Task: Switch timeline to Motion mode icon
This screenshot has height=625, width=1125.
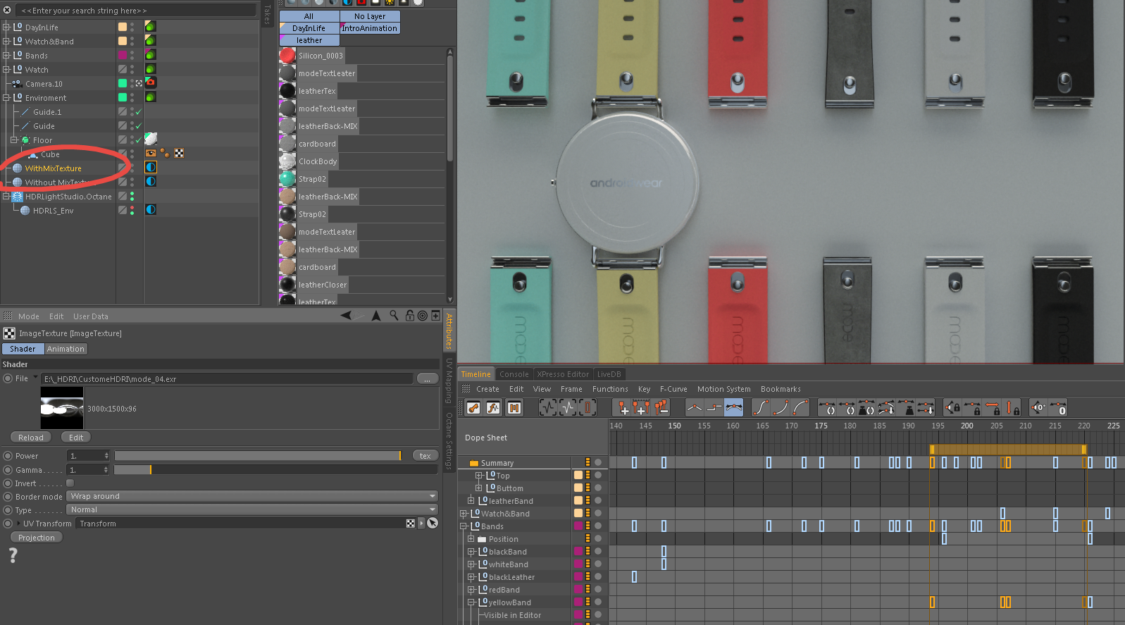Action: [x=514, y=407]
